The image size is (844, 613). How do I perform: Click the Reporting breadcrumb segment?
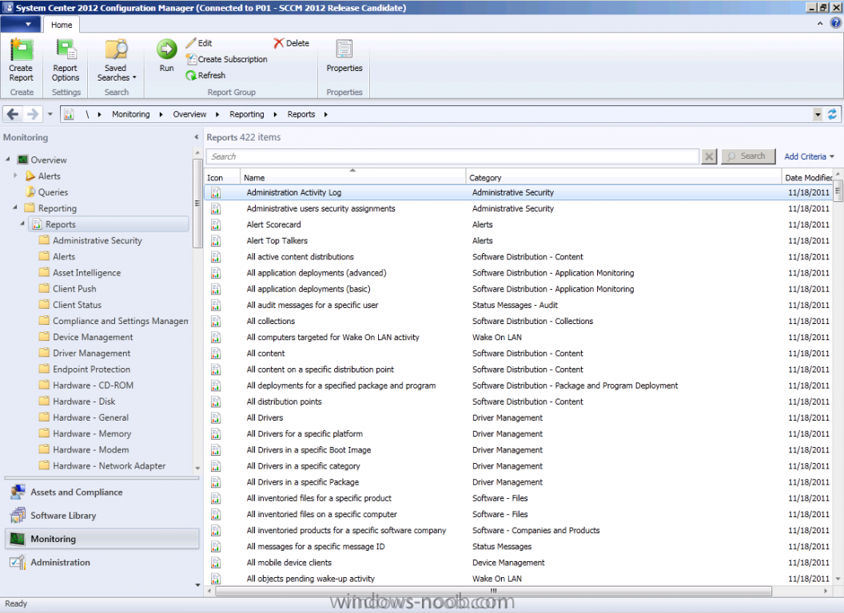[246, 114]
